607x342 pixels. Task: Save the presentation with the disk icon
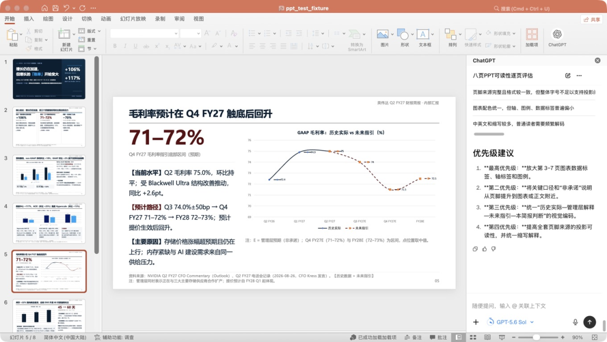tap(55, 8)
